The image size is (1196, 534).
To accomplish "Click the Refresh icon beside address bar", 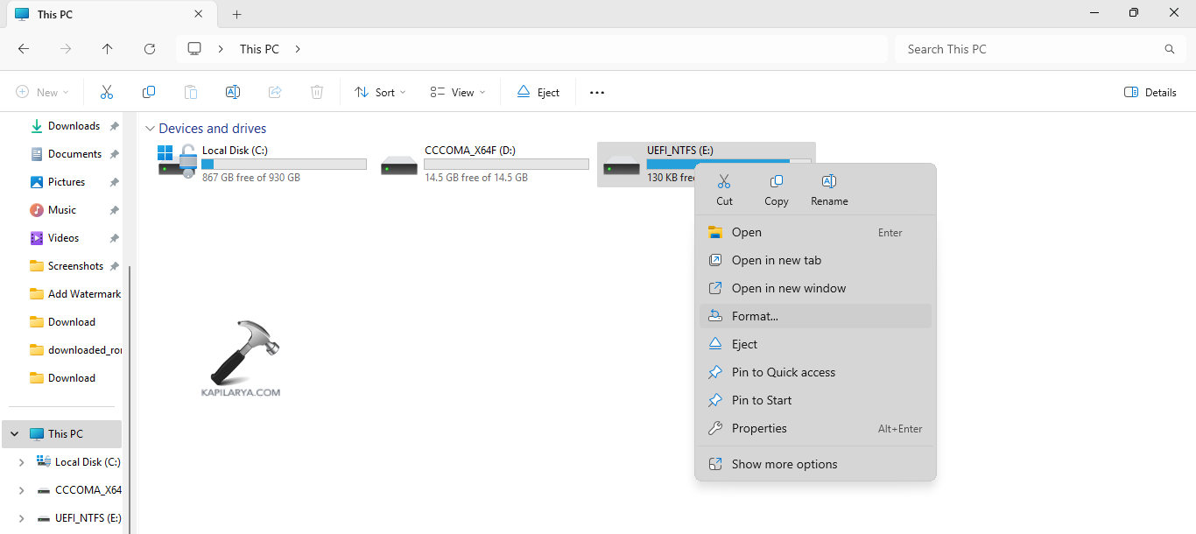I will coord(150,49).
